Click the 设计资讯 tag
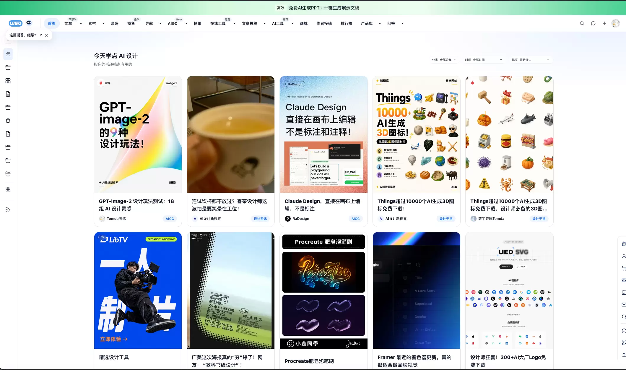626x370 pixels. [x=260, y=219]
